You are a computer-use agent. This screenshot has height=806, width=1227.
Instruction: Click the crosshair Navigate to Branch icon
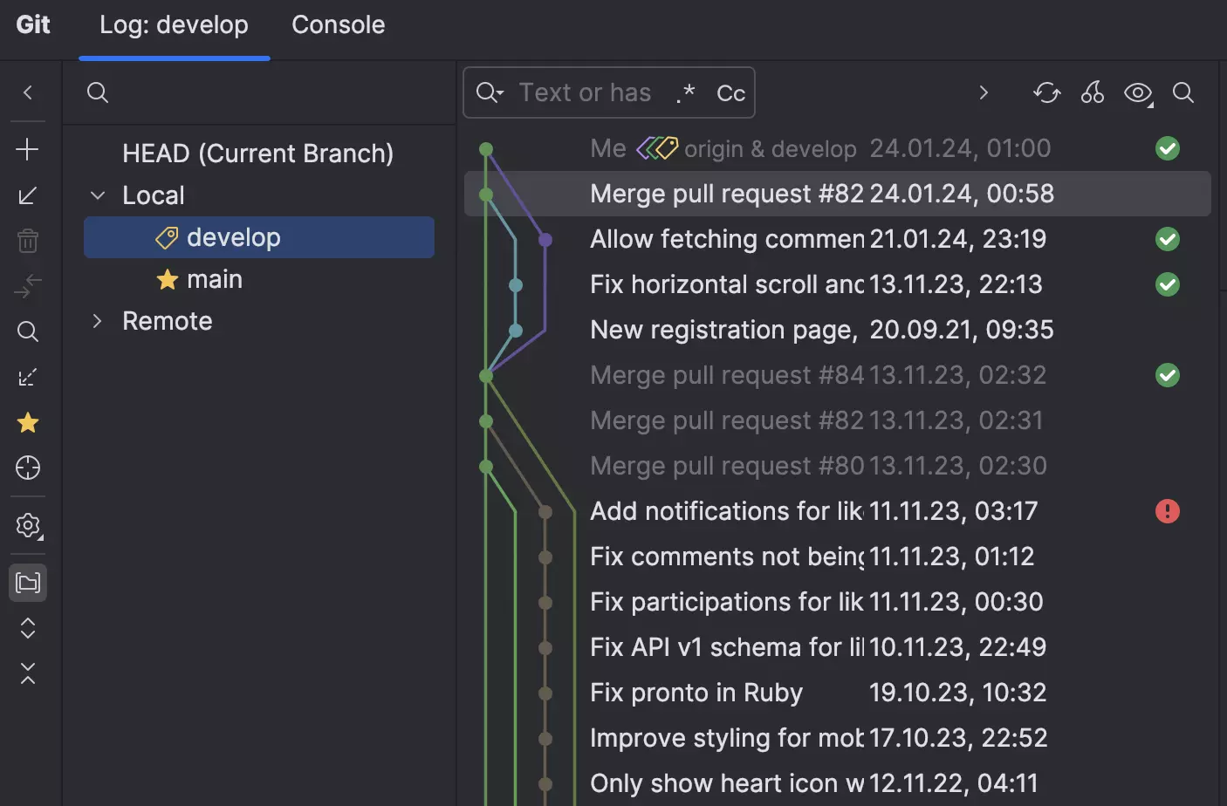pyautogui.click(x=28, y=468)
